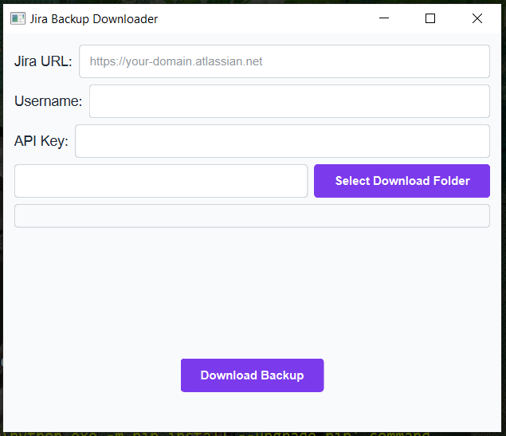Close the Jira Backup Downloader window

tap(477, 18)
